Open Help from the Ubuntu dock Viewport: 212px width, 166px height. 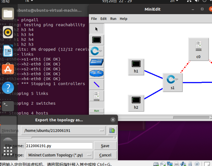click(x=8, y=88)
